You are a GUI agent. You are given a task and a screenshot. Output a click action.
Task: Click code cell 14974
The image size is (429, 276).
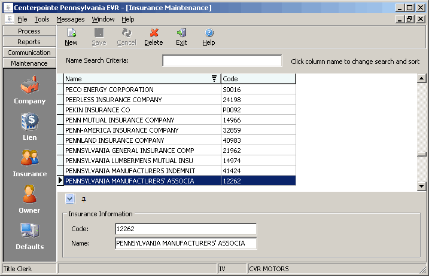(258, 161)
